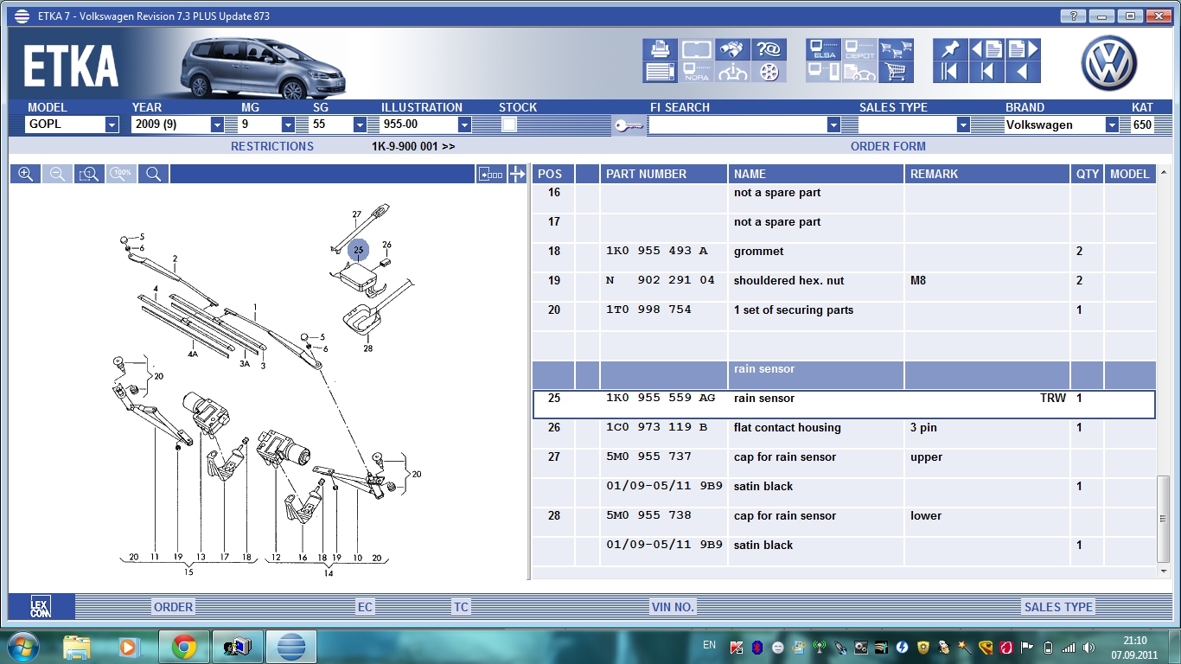This screenshot has height=664, width=1181.
Task: Click the zoom in magnifier icon
Action: pyautogui.click(x=25, y=174)
